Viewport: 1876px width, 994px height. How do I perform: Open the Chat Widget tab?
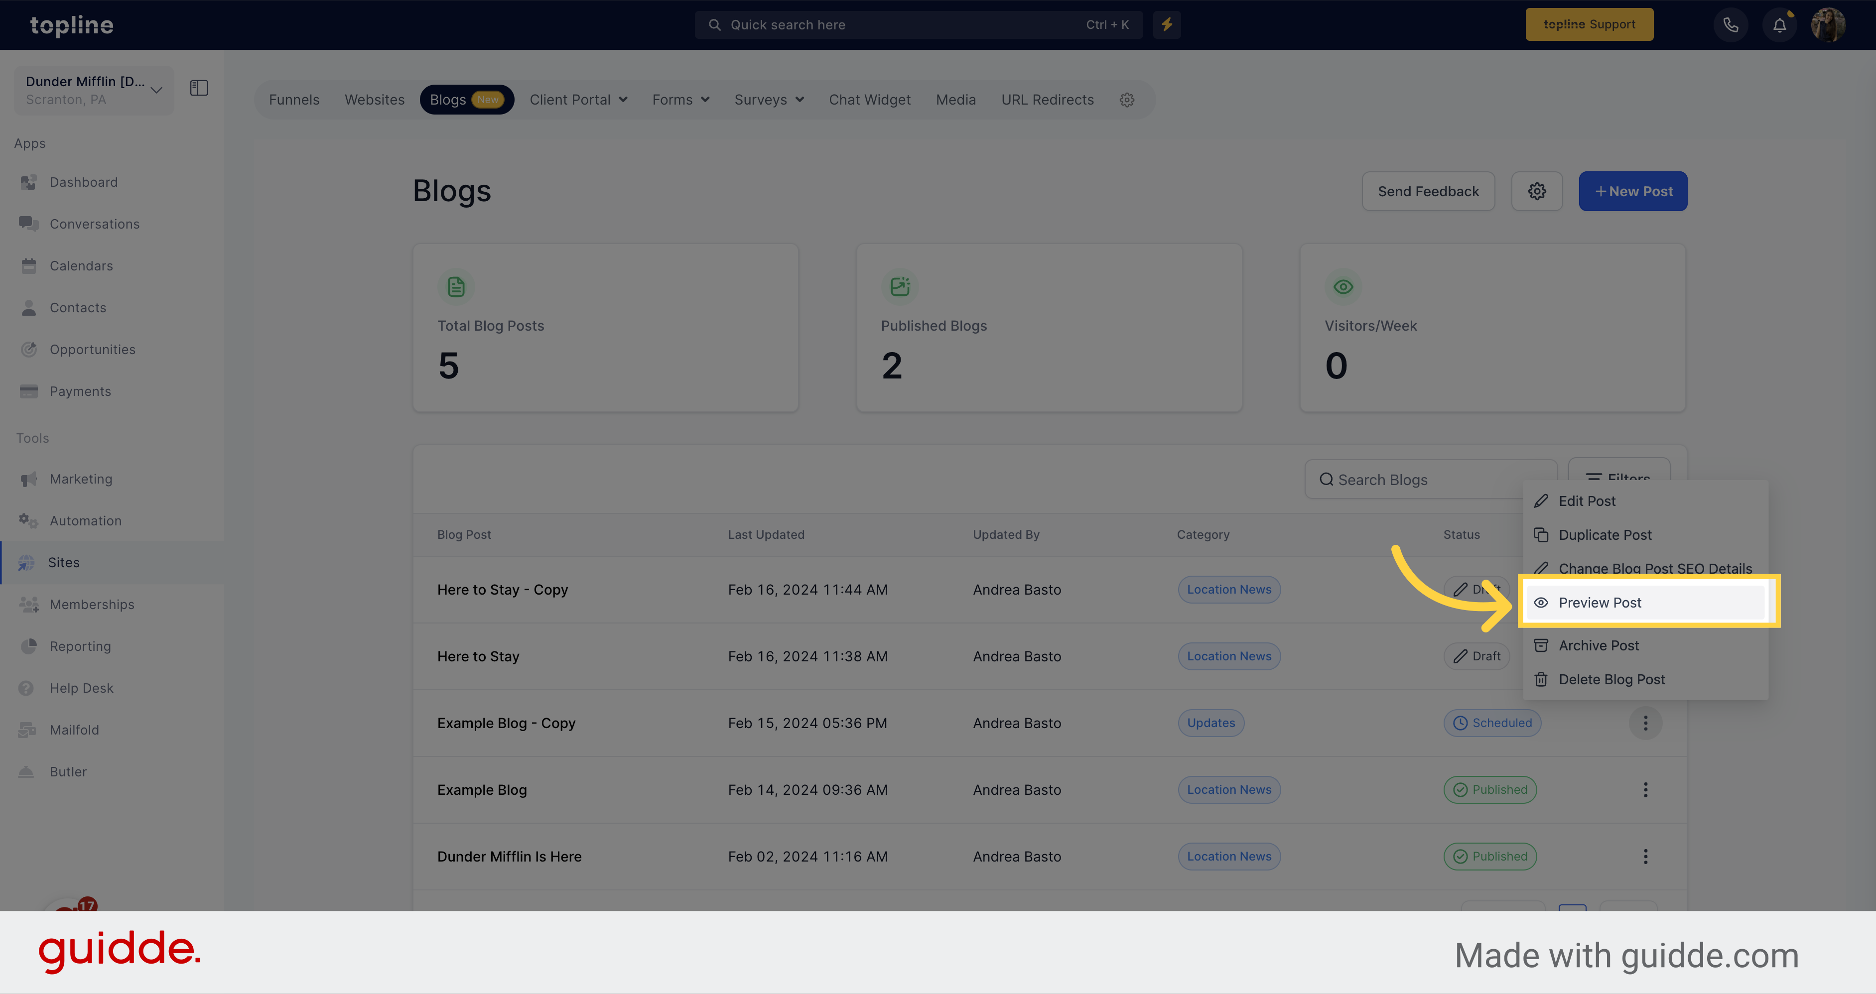click(x=870, y=100)
